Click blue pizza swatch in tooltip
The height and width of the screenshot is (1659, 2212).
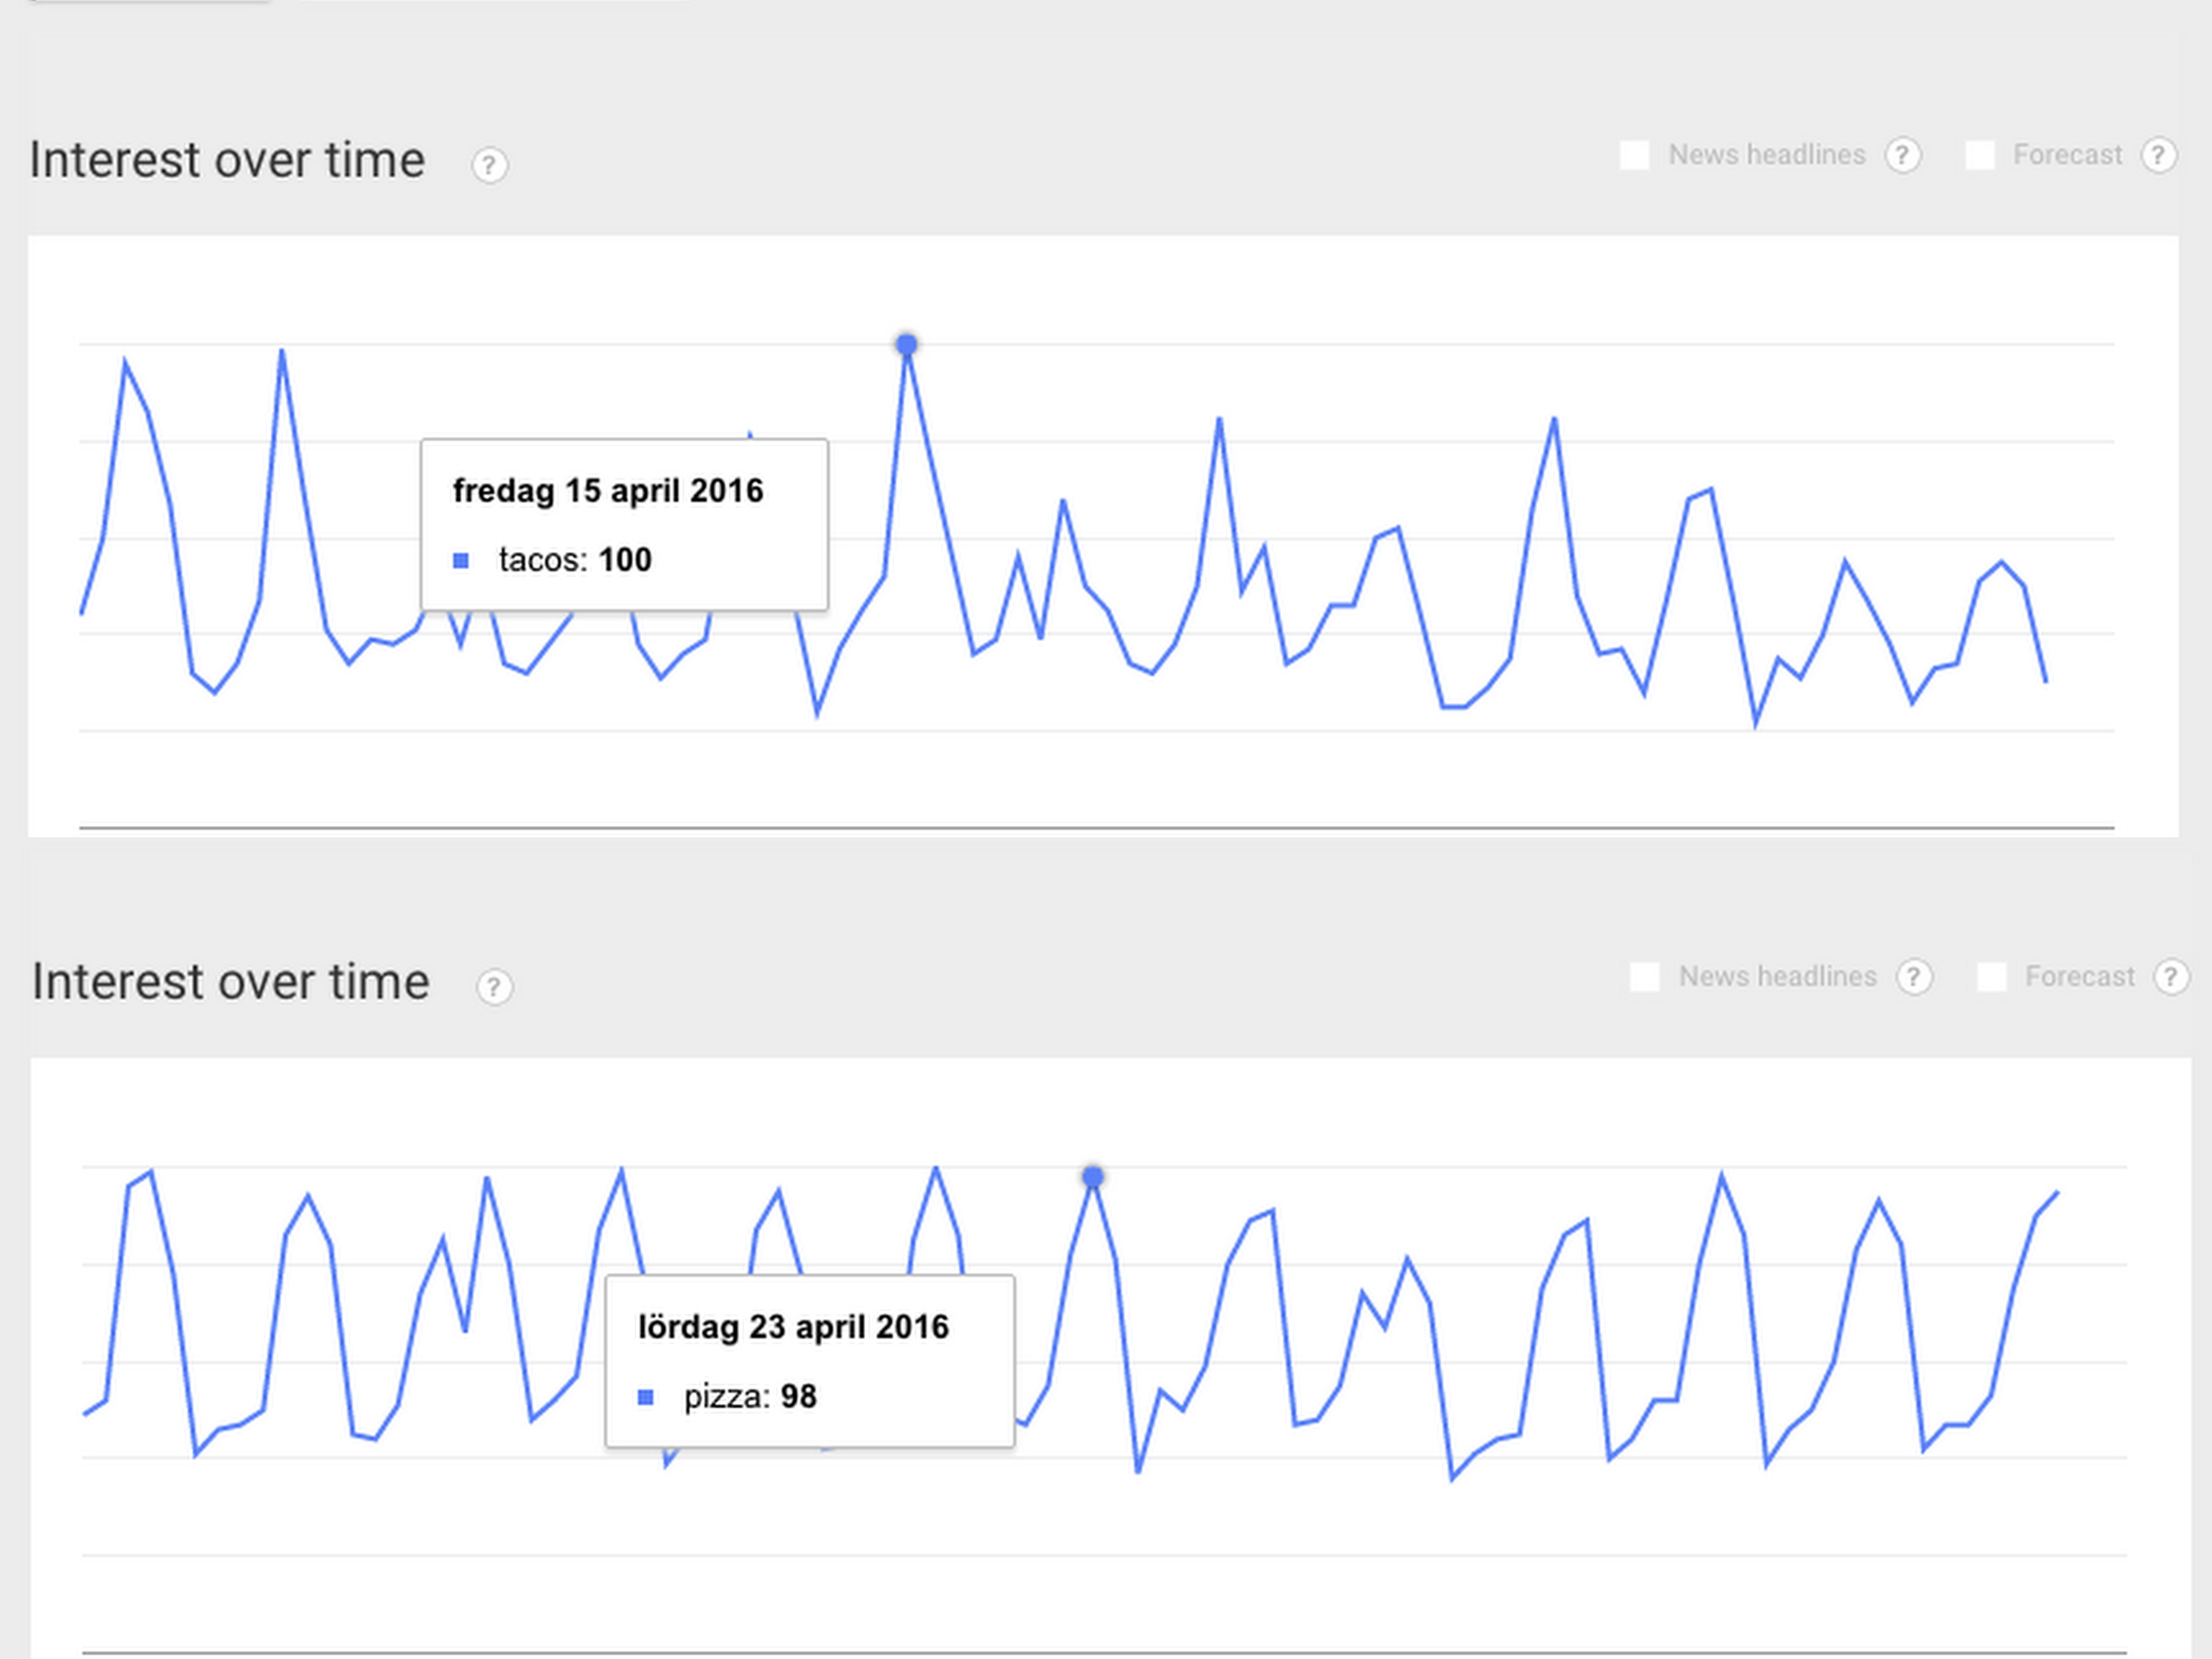[x=646, y=1397]
